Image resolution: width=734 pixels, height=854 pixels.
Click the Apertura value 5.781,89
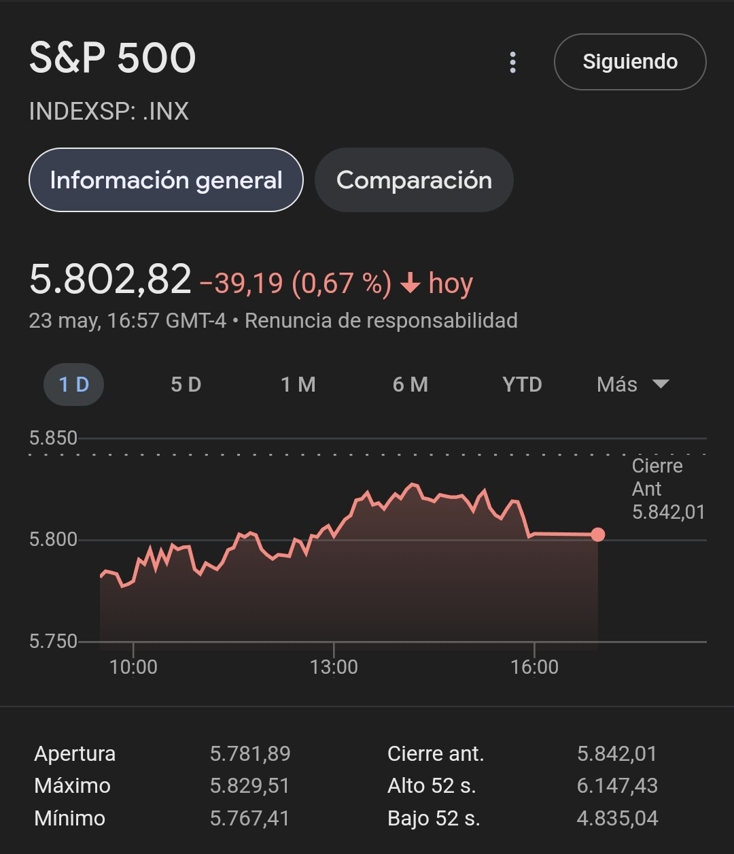(250, 753)
